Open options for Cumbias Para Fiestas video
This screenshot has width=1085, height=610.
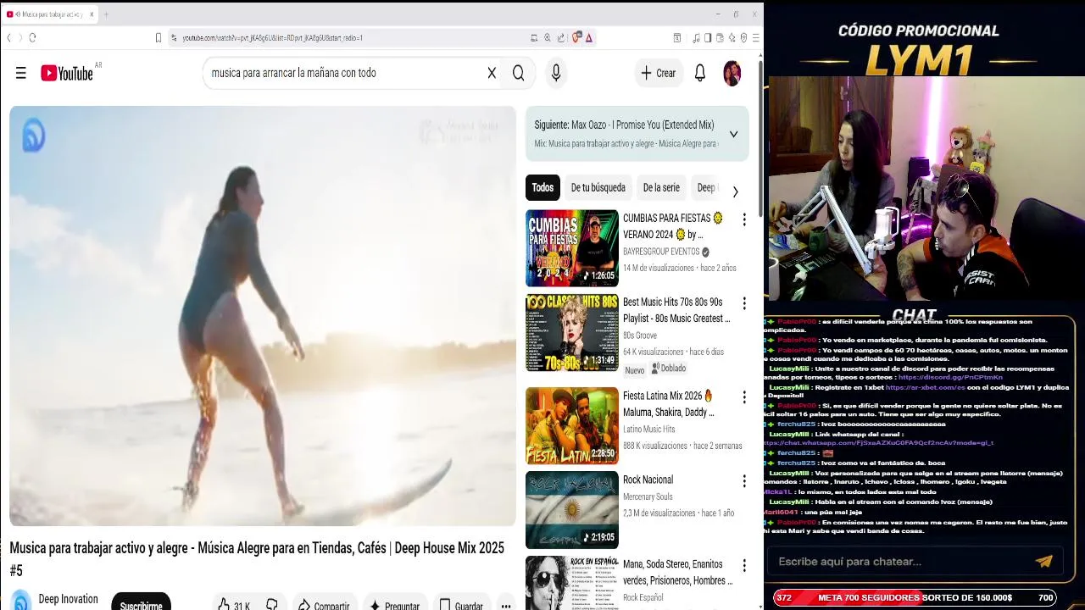coord(744,219)
